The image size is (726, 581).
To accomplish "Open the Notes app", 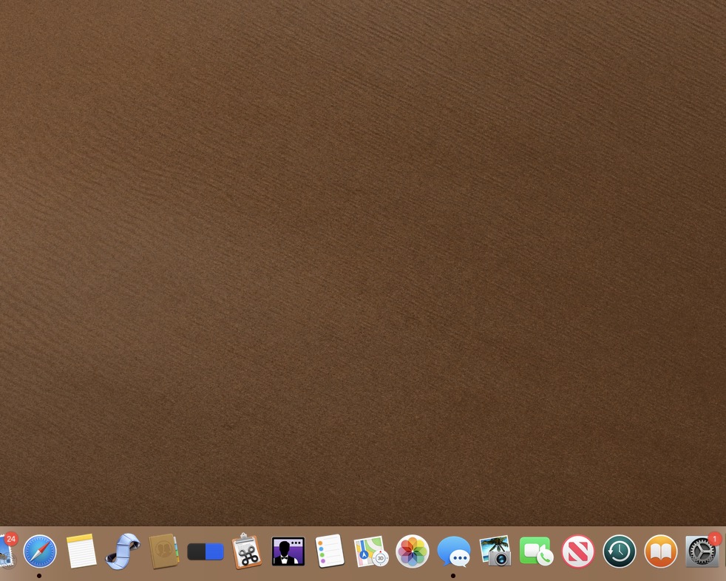I will tap(81, 551).
